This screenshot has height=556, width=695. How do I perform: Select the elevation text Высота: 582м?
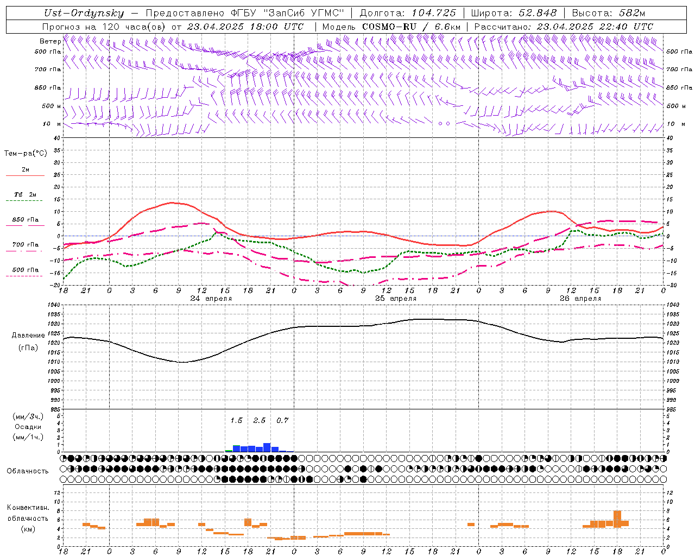coord(609,13)
